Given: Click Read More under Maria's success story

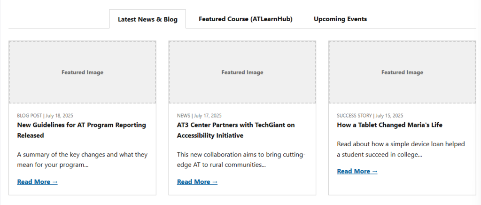Looking at the screenshot, I should coord(357,172).
